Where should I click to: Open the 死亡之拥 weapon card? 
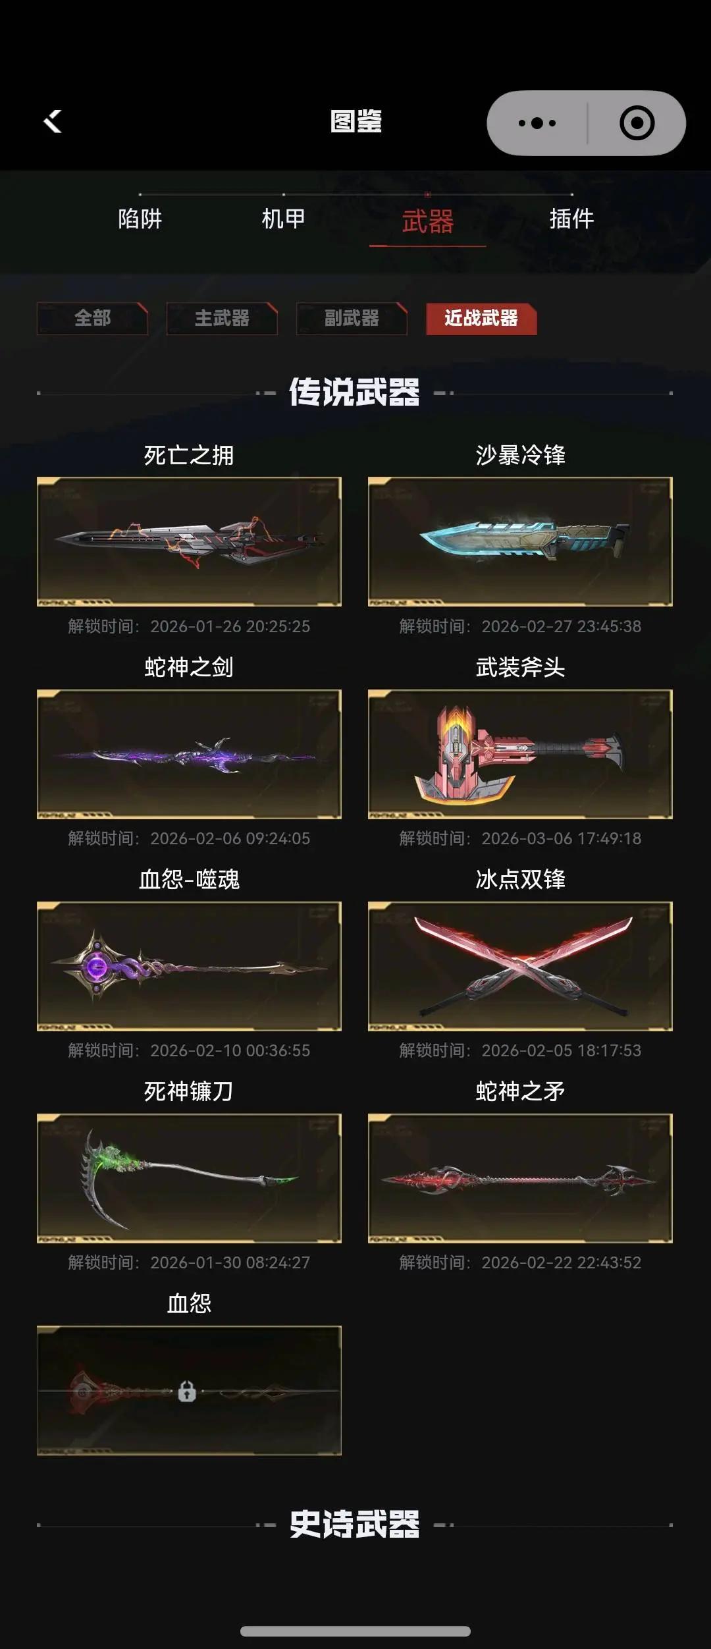pos(189,541)
